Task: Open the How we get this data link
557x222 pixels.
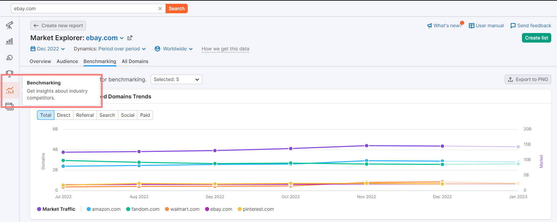Action: [225, 49]
